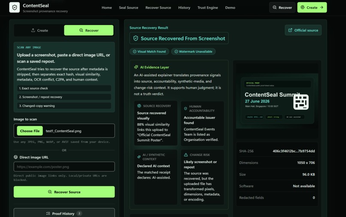Open Recover Source in navigation
Screen dimensions: 346x217
tap(158, 7)
